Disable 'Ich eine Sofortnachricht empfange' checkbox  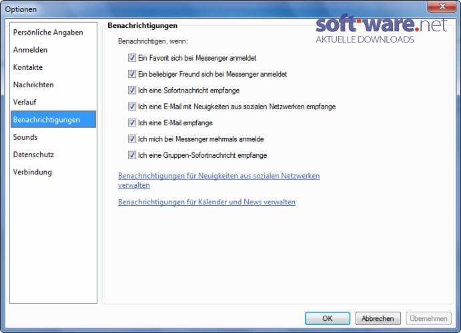click(132, 90)
